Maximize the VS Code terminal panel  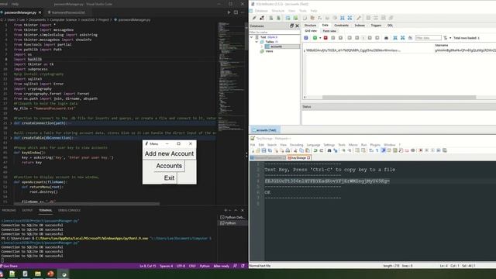coord(236,210)
